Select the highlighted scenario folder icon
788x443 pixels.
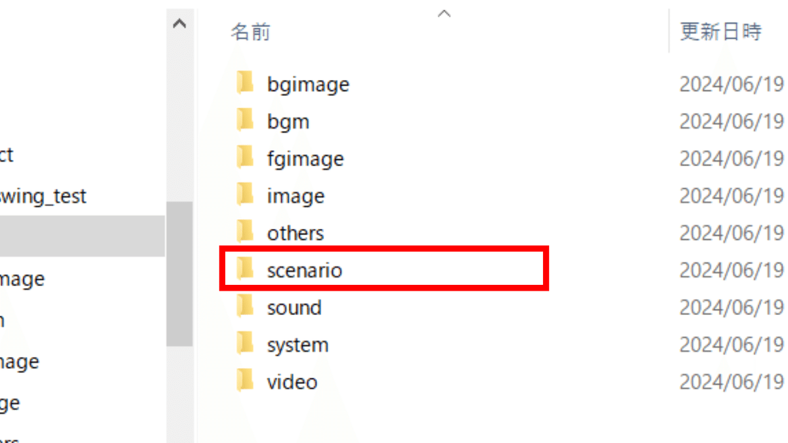point(245,269)
